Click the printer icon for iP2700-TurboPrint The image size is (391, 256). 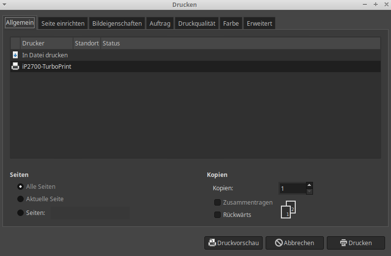[x=15, y=67]
